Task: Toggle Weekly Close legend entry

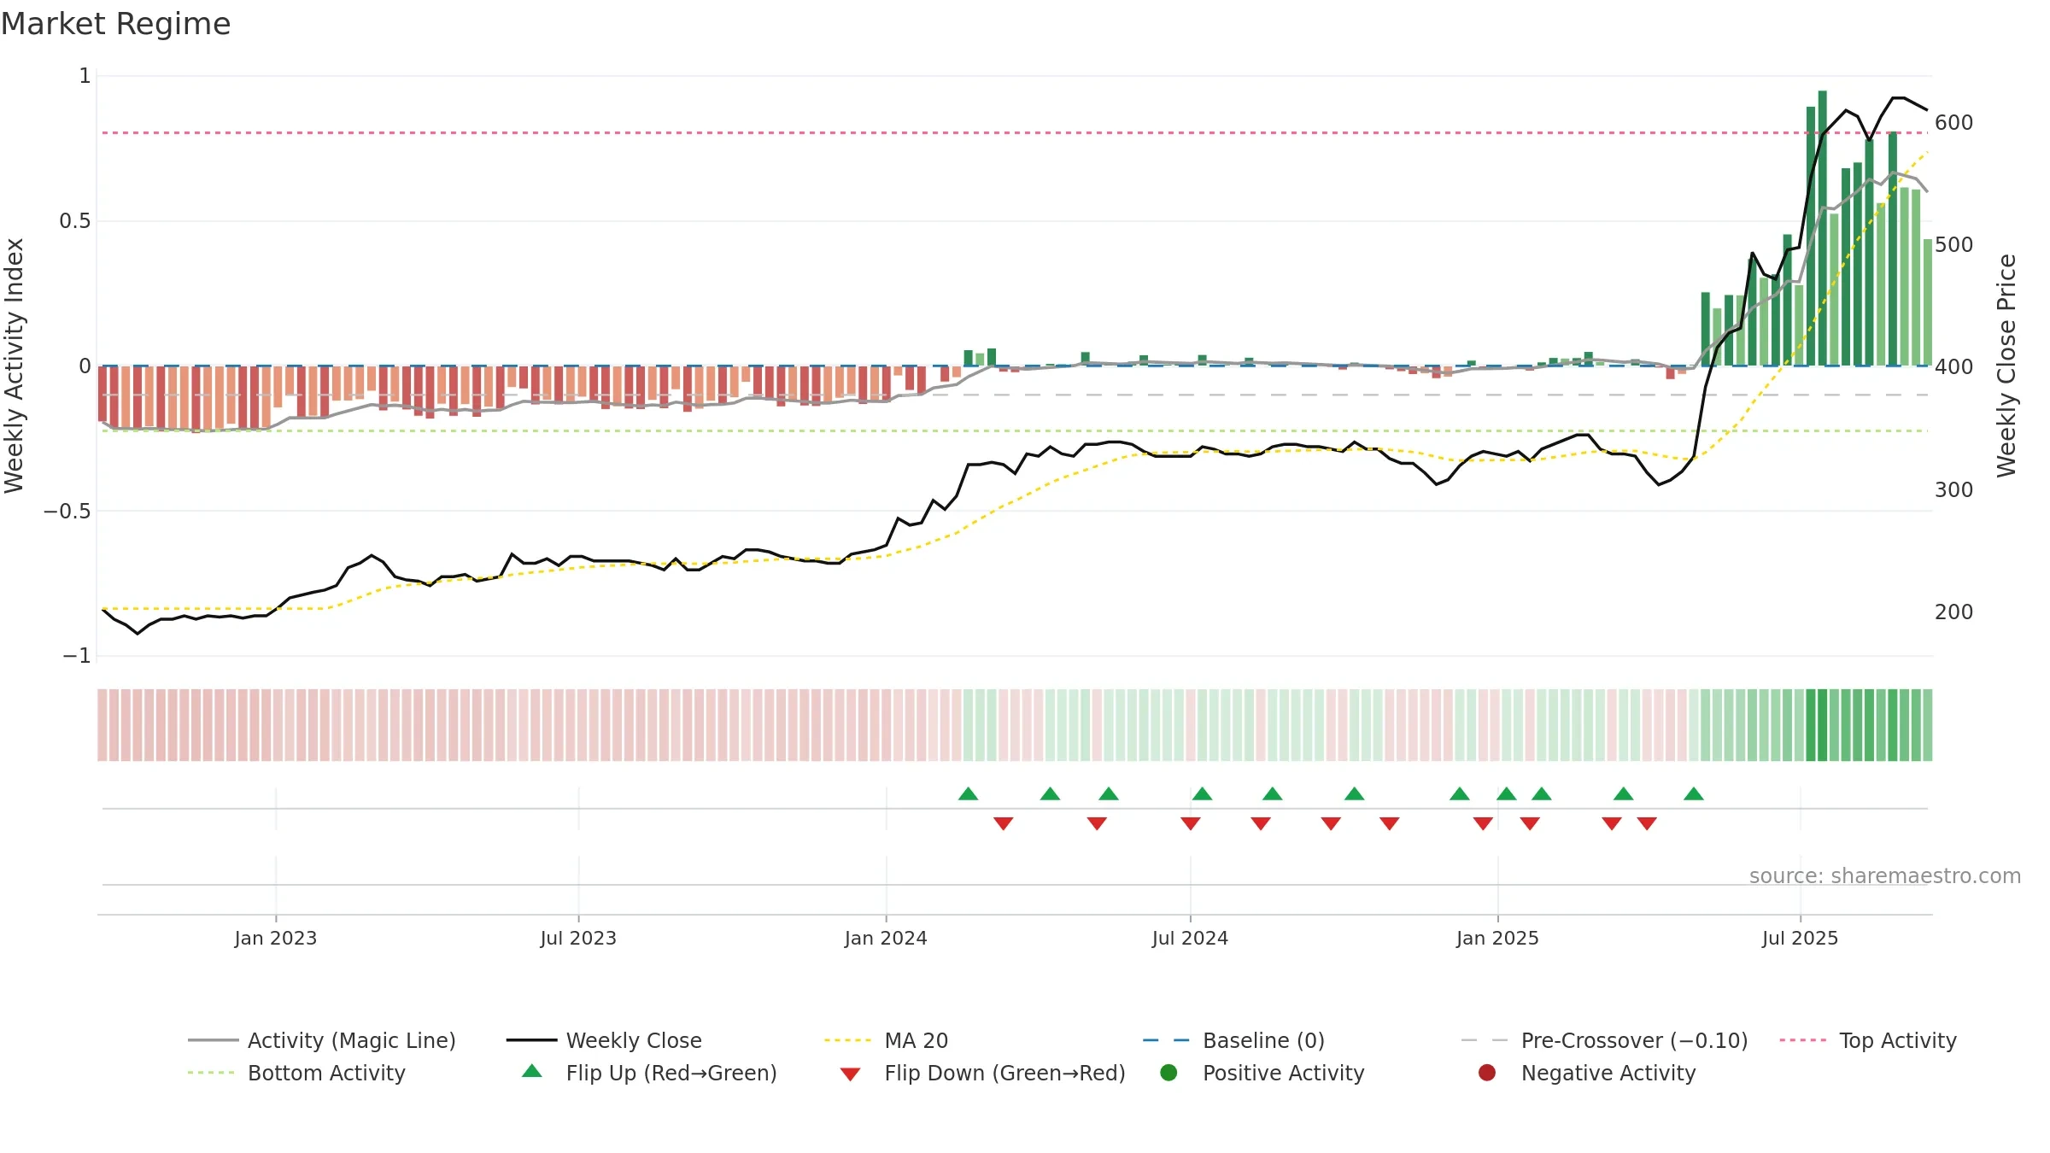Action: pyautogui.click(x=604, y=1040)
